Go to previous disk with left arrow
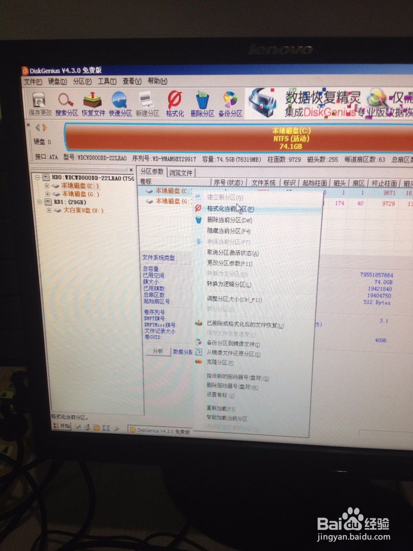This screenshot has width=413, height=551. pyautogui.click(x=38, y=127)
